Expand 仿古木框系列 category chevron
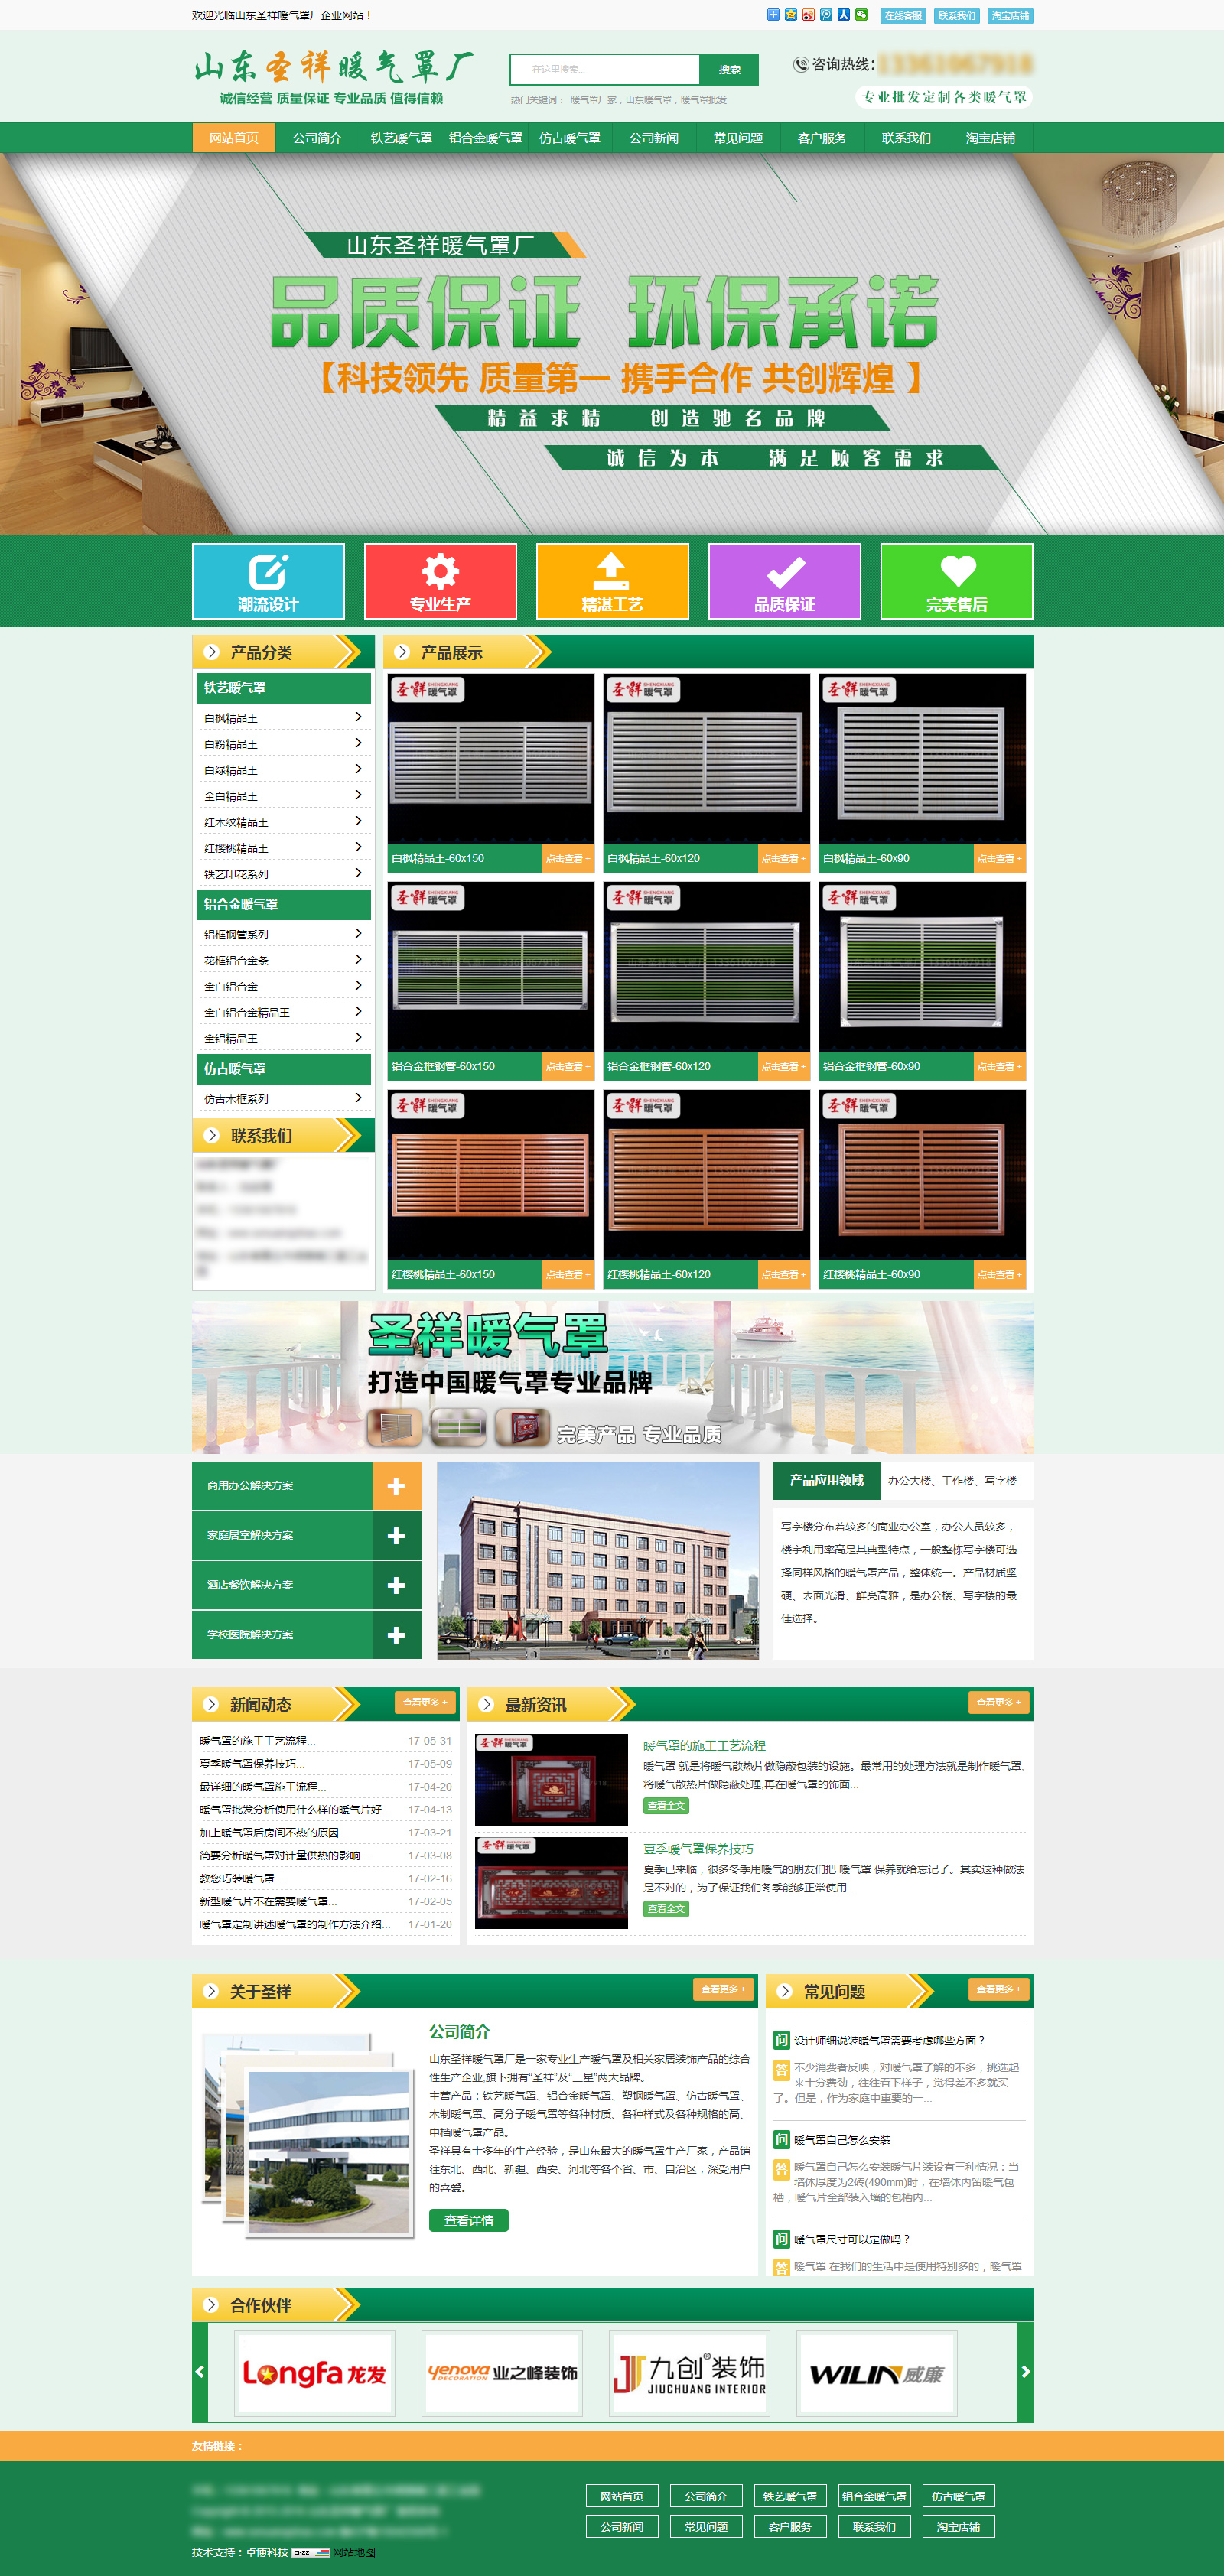 pyautogui.click(x=358, y=1098)
